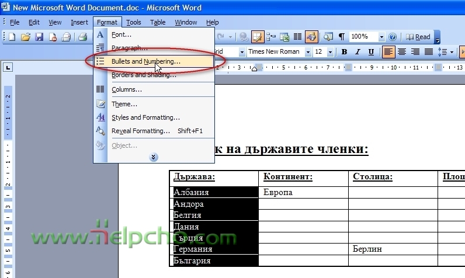
Task: Open the Table menu
Action: point(158,22)
